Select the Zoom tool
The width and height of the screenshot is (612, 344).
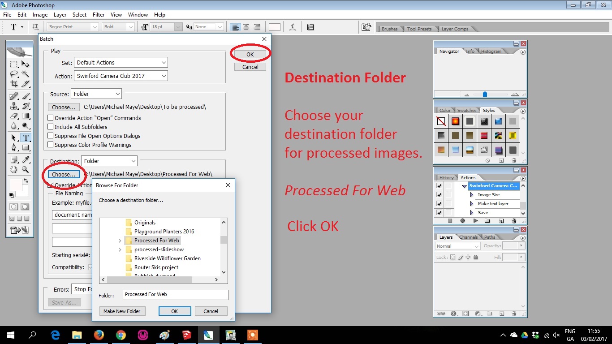coord(26,169)
